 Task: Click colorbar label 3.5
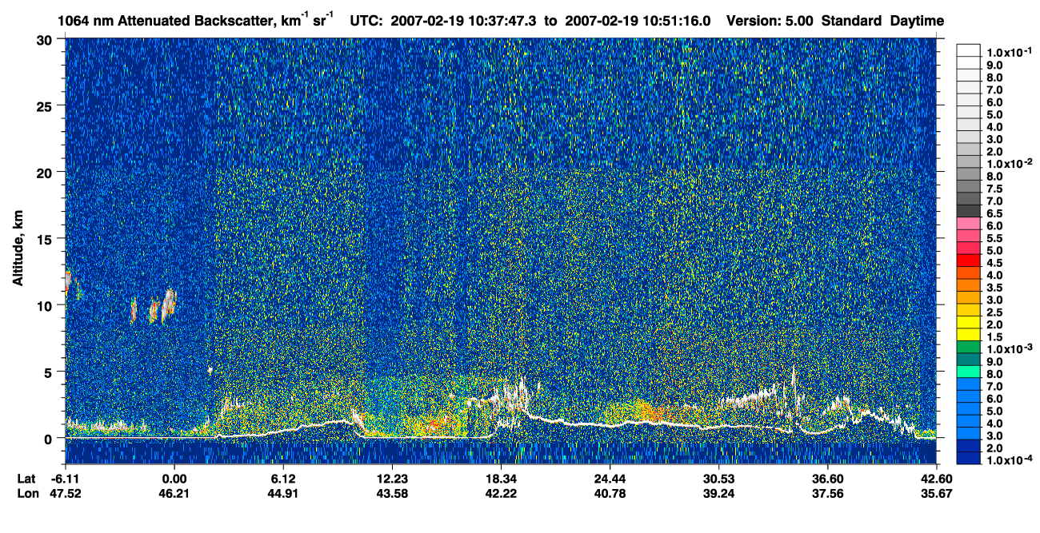pyautogui.click(x=996, y=288)
